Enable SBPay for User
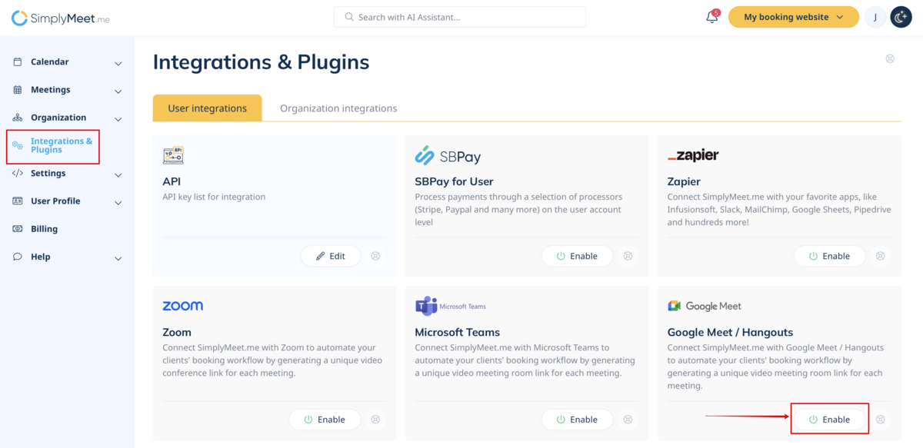923x448 pixels. pos(577,257)
